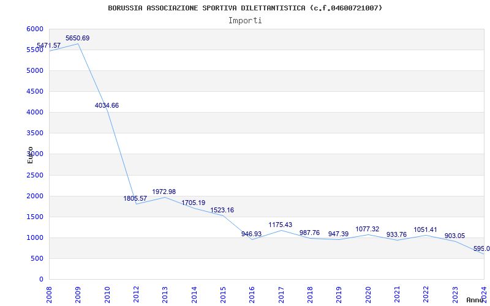Click the data label 903.05
This screenshot has width=490, height=306.
coord(454,236)
